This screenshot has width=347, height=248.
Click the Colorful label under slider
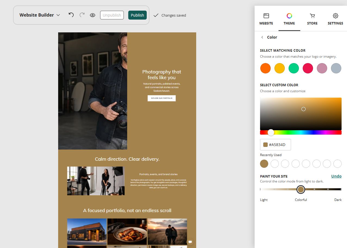[x=301, y=200]
